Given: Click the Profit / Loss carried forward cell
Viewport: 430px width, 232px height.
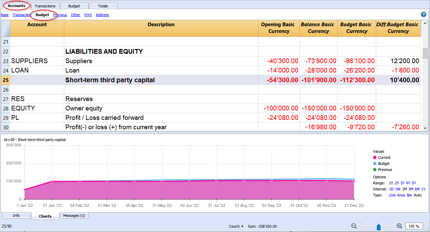Looking at the screenshot, I should click(x=161, y=118).
